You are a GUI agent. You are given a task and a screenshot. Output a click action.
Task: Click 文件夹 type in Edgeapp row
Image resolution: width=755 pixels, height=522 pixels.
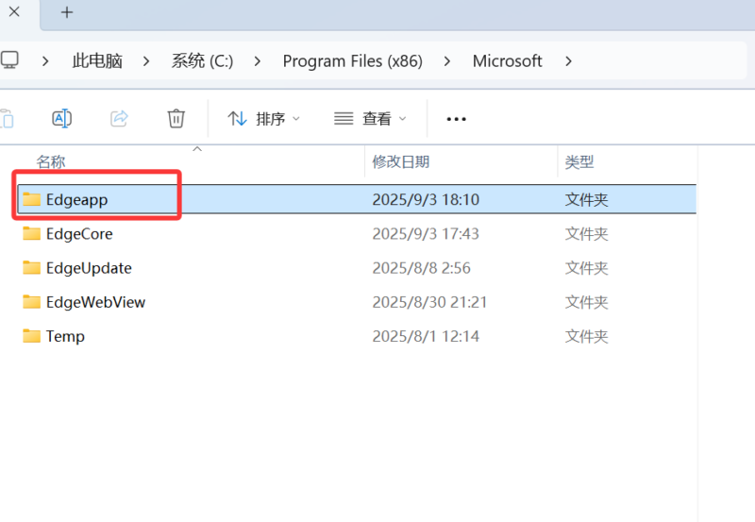586,200
